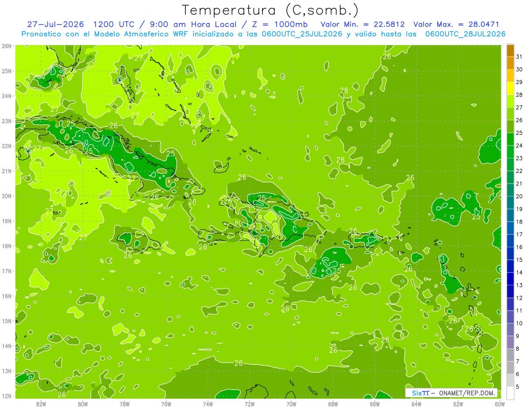This screenshot has height=410, width=531.
Task: Click the "20N" latitude axis label
Action: coord(7,196)
